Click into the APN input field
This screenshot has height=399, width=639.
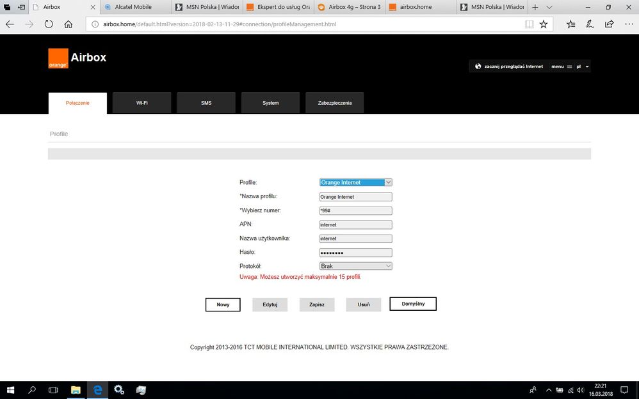pos(355,224)
